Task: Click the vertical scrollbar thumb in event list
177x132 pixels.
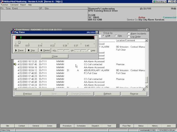Action: pos(146,80)
